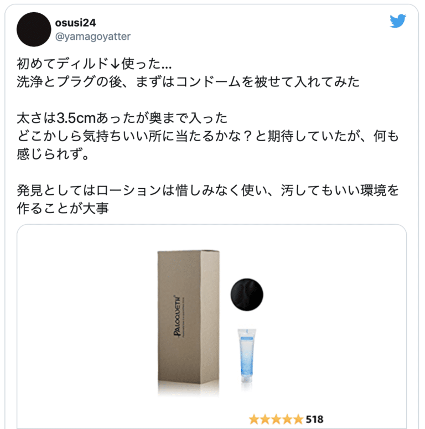
Task: Click the text 作ることが大事
Action: pyautogui.click(x=63, y=208)
